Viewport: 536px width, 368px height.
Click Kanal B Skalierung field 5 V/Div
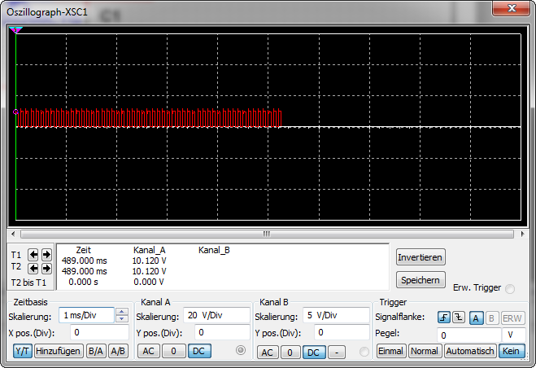pos(336,315)
